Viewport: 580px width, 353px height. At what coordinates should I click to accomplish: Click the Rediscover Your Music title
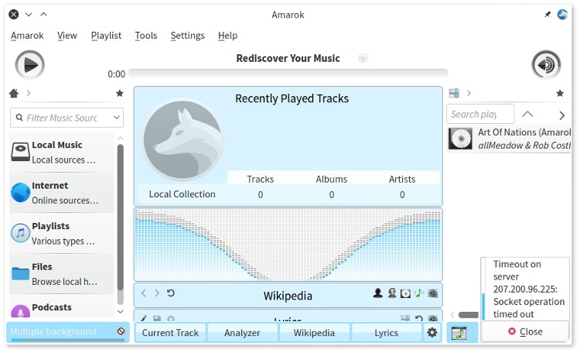coord(288,58)
